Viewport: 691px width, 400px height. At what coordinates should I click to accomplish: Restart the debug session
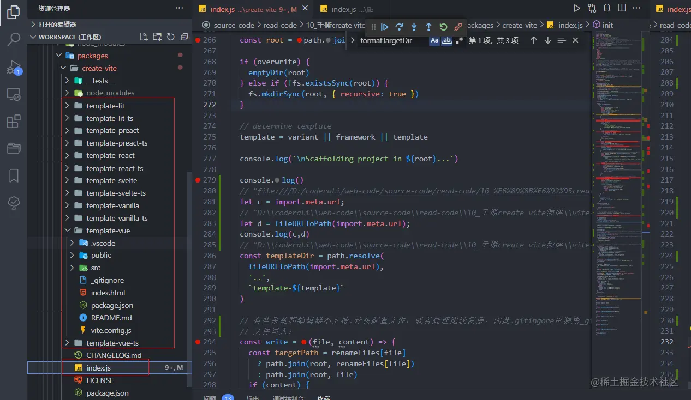point(443,27)
